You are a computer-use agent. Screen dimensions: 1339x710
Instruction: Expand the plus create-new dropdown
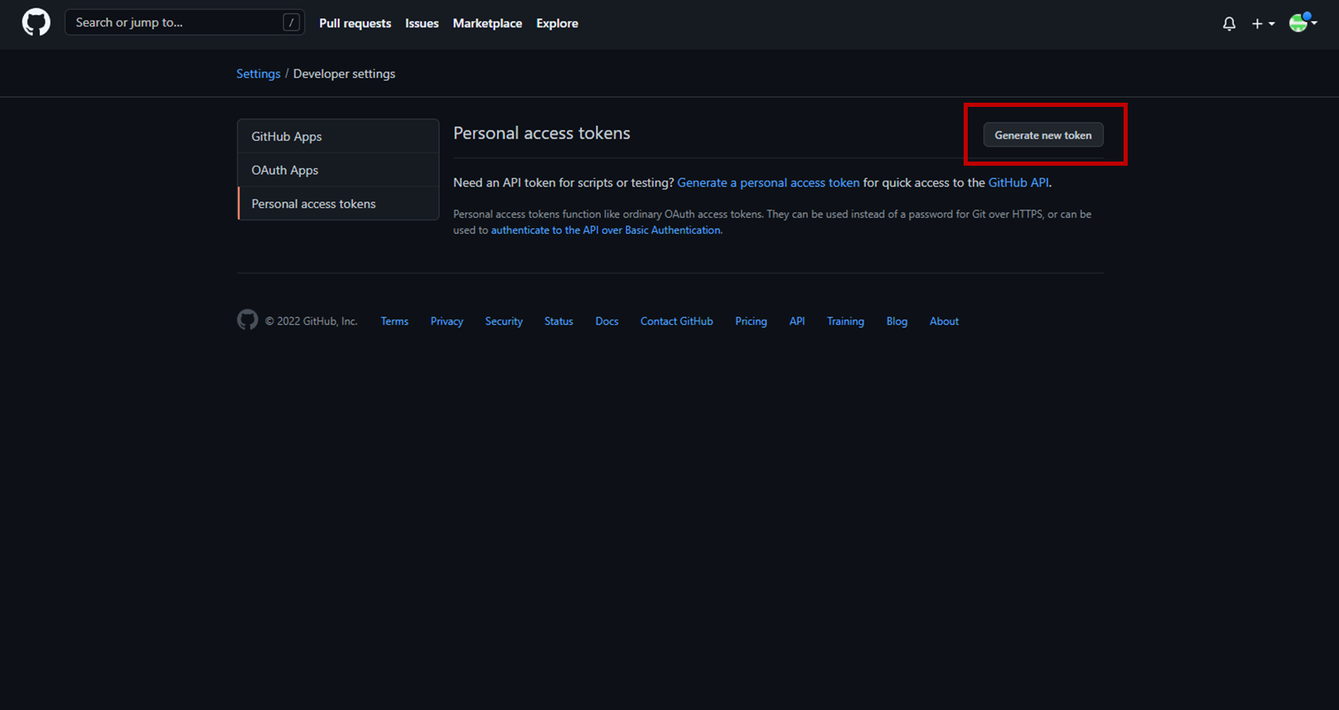[1263, 24]
